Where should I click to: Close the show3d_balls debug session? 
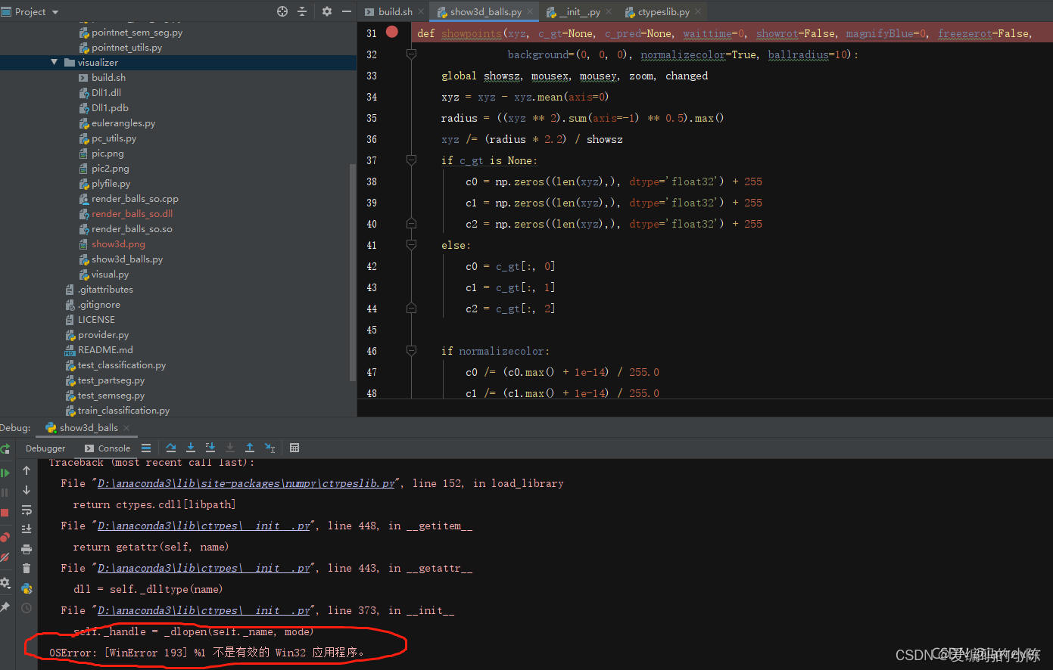point(126,428)
